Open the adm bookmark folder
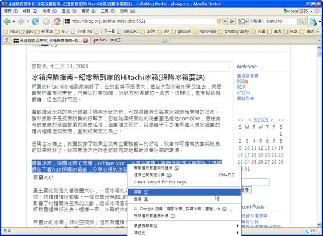 148,32
